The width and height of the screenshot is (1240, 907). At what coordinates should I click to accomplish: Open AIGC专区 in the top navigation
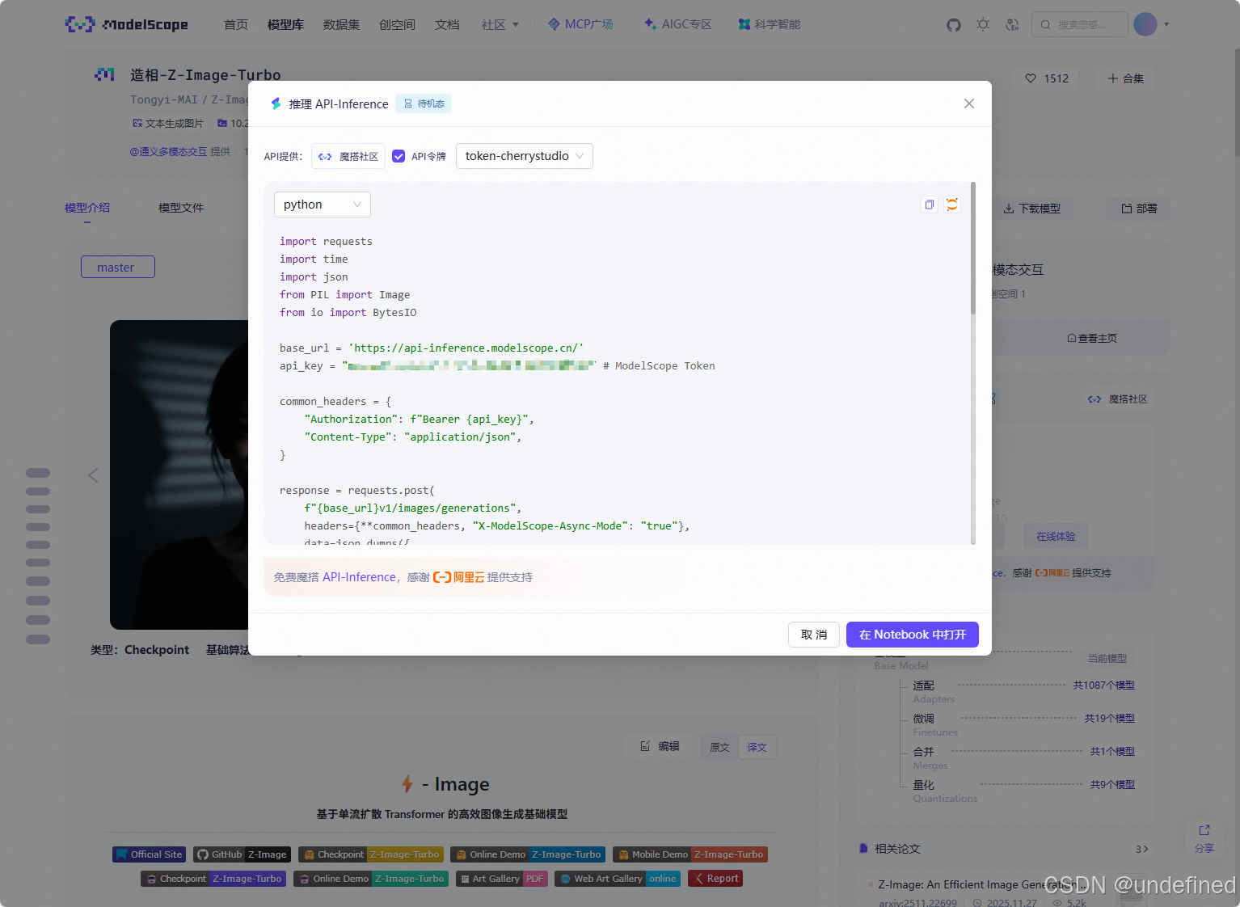click(678, 24)
